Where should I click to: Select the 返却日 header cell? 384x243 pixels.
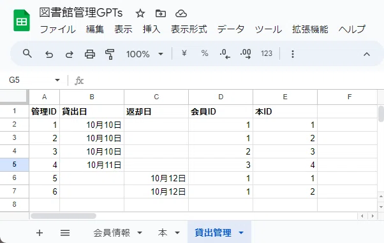point(156,111)
